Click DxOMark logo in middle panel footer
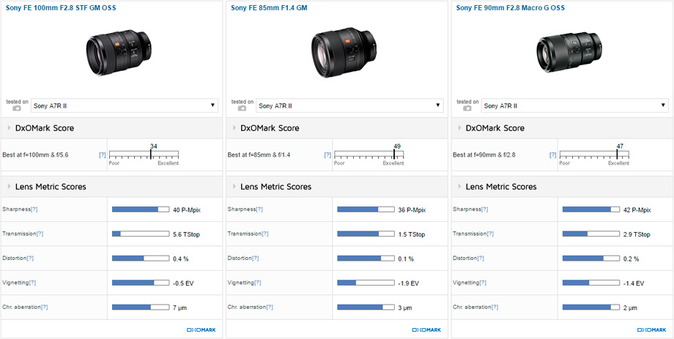This screenshot has width=674, height=339. click(x=426, y=330)
